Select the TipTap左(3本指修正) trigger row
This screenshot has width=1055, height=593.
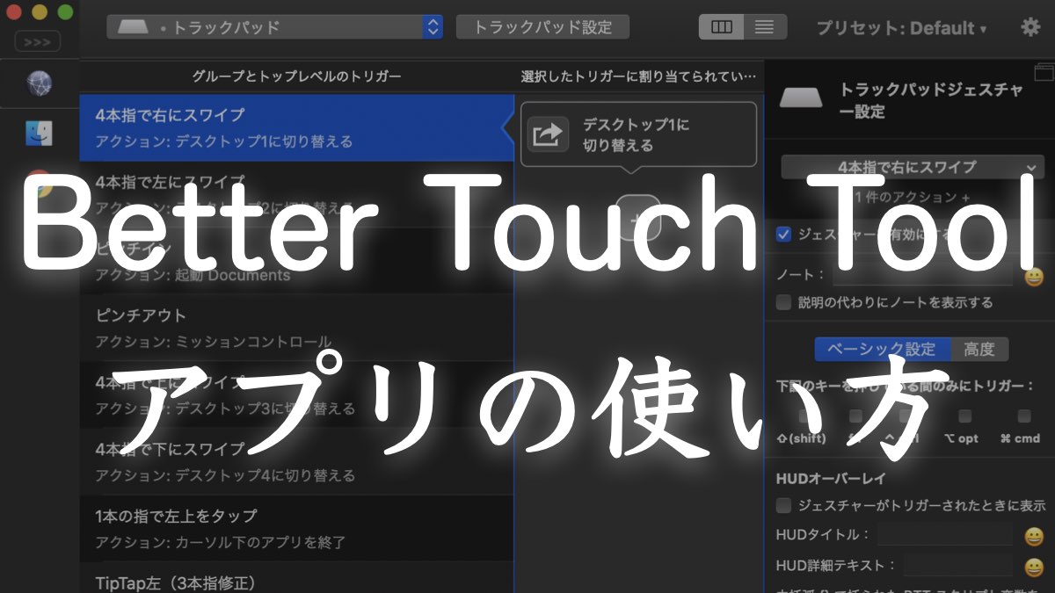click(x=296, y=578)
